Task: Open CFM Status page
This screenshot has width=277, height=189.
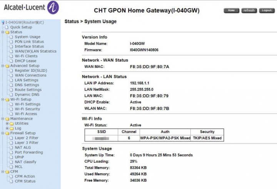Action: [25, 181]
